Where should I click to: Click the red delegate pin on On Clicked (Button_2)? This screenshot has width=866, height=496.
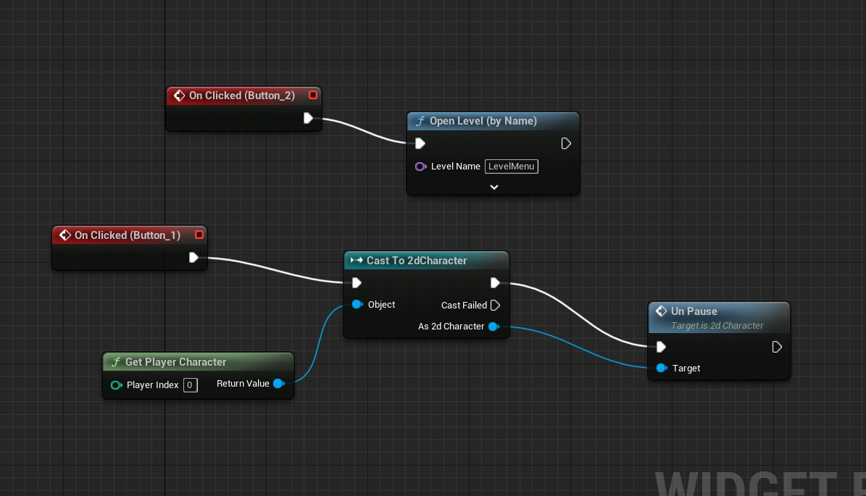click(313, 96)
